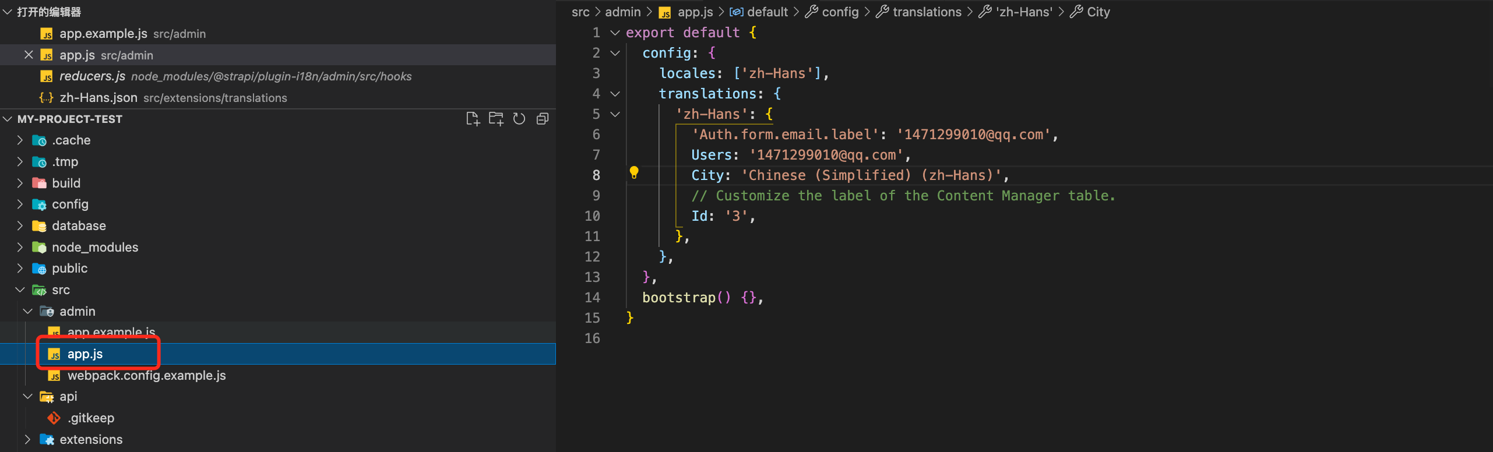This screenshot has height=452, width=1493.
Task: Click the .gitkeep git file icon
Action: pos(54,418)
